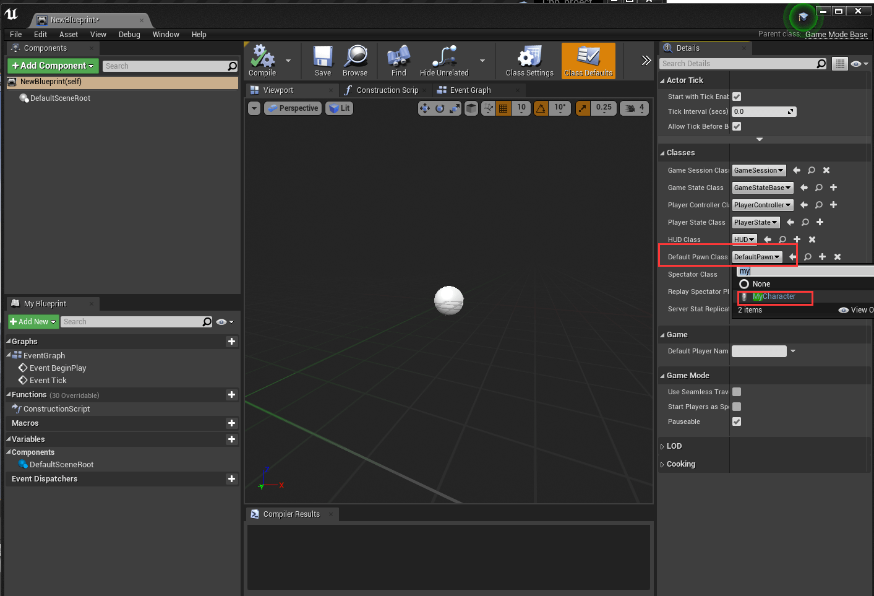Save the blueprint asset
The height and width of the screenshot is (596, 874).
click(323, 60)
